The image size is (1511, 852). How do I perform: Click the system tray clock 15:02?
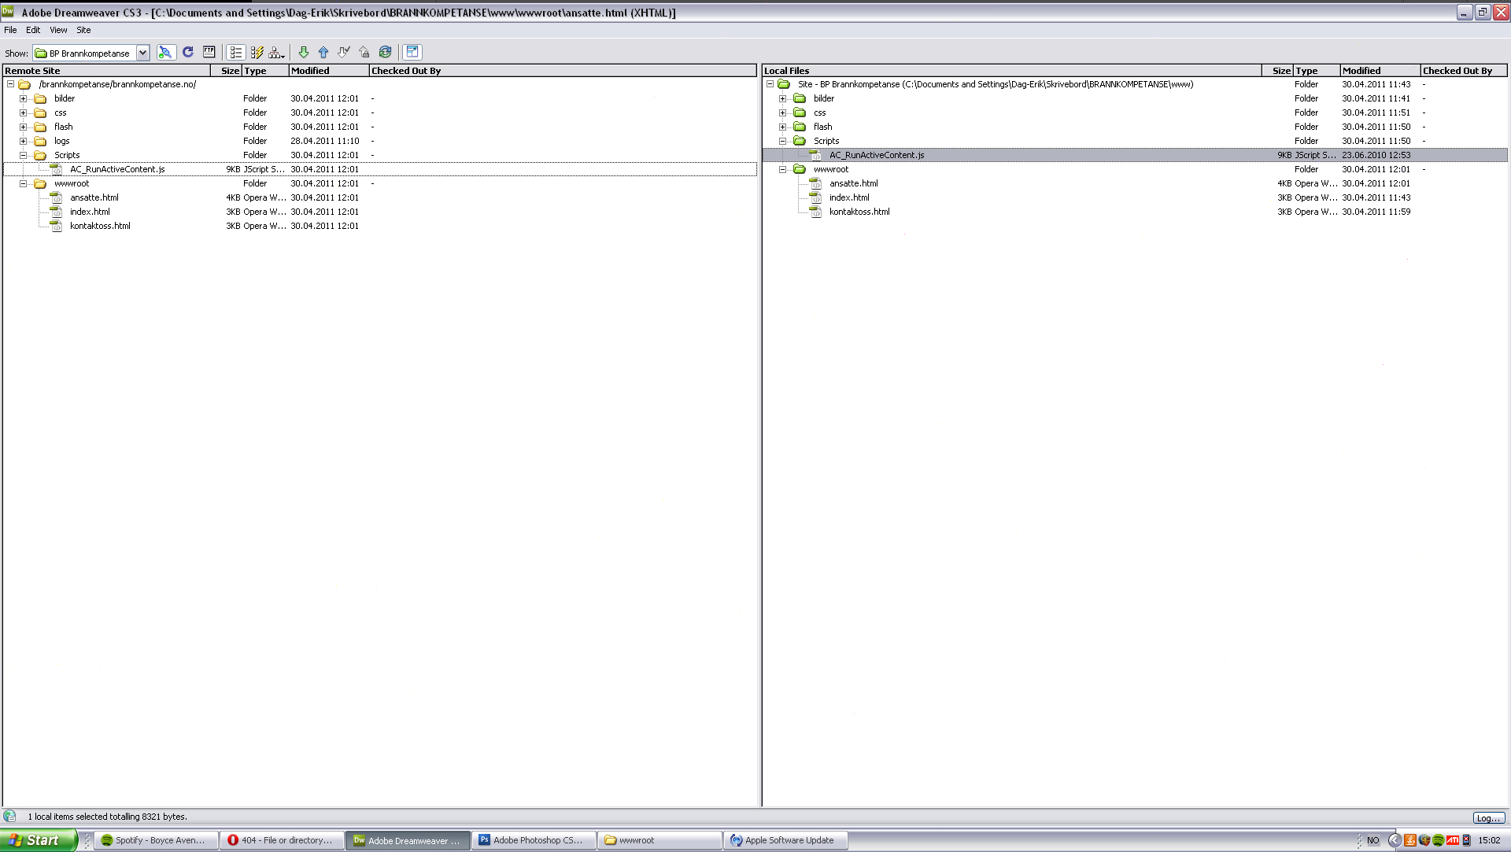click(1489, 840)
